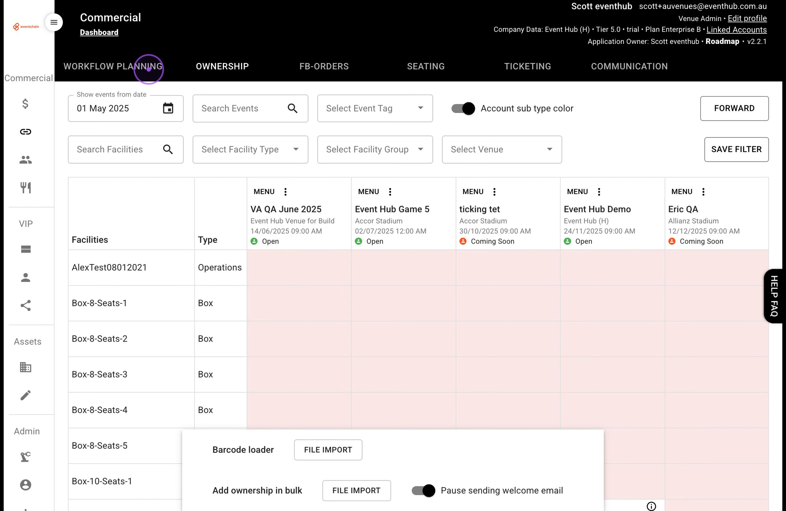Click the info icon near the bulk panel
The height and width of the screenshot is (511, 786).
(651, 506)
